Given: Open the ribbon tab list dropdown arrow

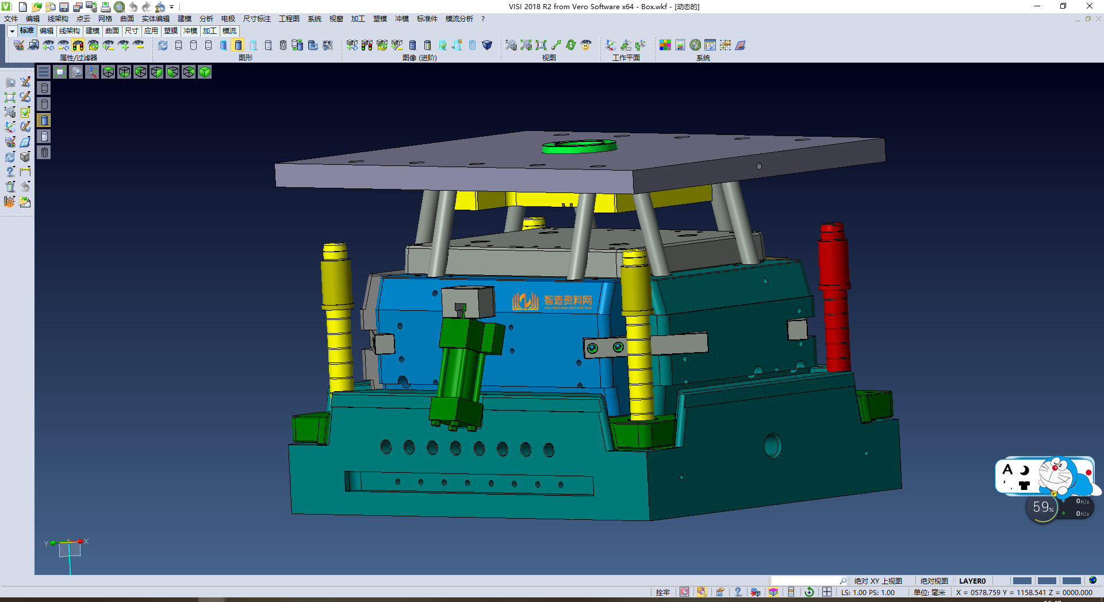Looking at the screenshot, I should coord(11,31).
